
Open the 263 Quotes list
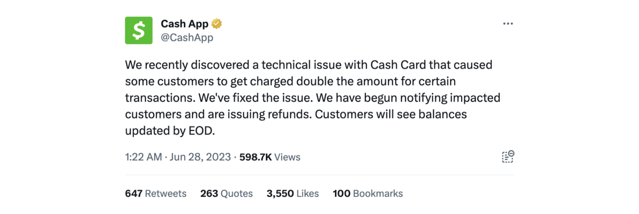point(227,193)
